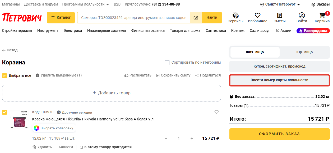Screen dimensions: 333x153
Task: Open Инструмент category
Action: click(48, 30)
